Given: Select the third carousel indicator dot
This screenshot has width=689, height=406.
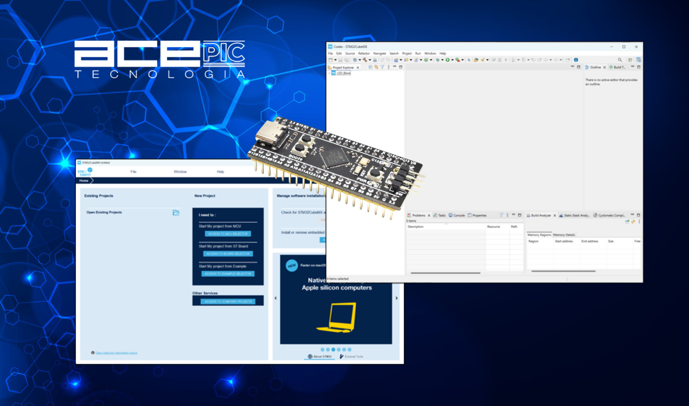Looking at the screenshot, I should click(x=333, y=349).
